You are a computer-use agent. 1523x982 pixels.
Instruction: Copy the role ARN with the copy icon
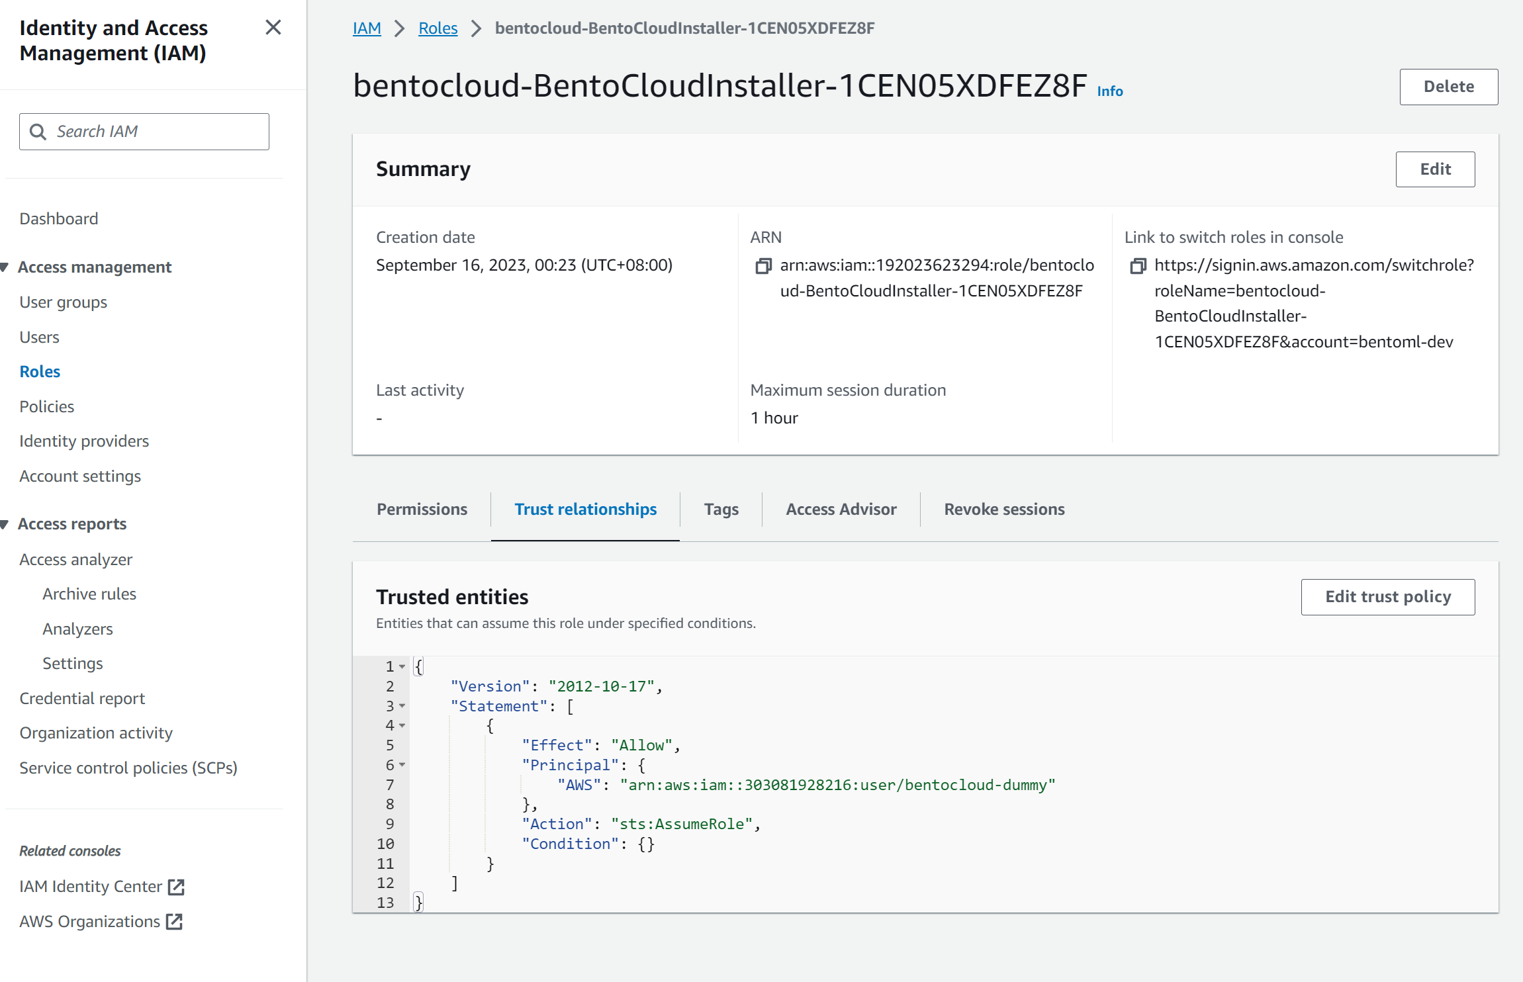[x=763, y=266]
